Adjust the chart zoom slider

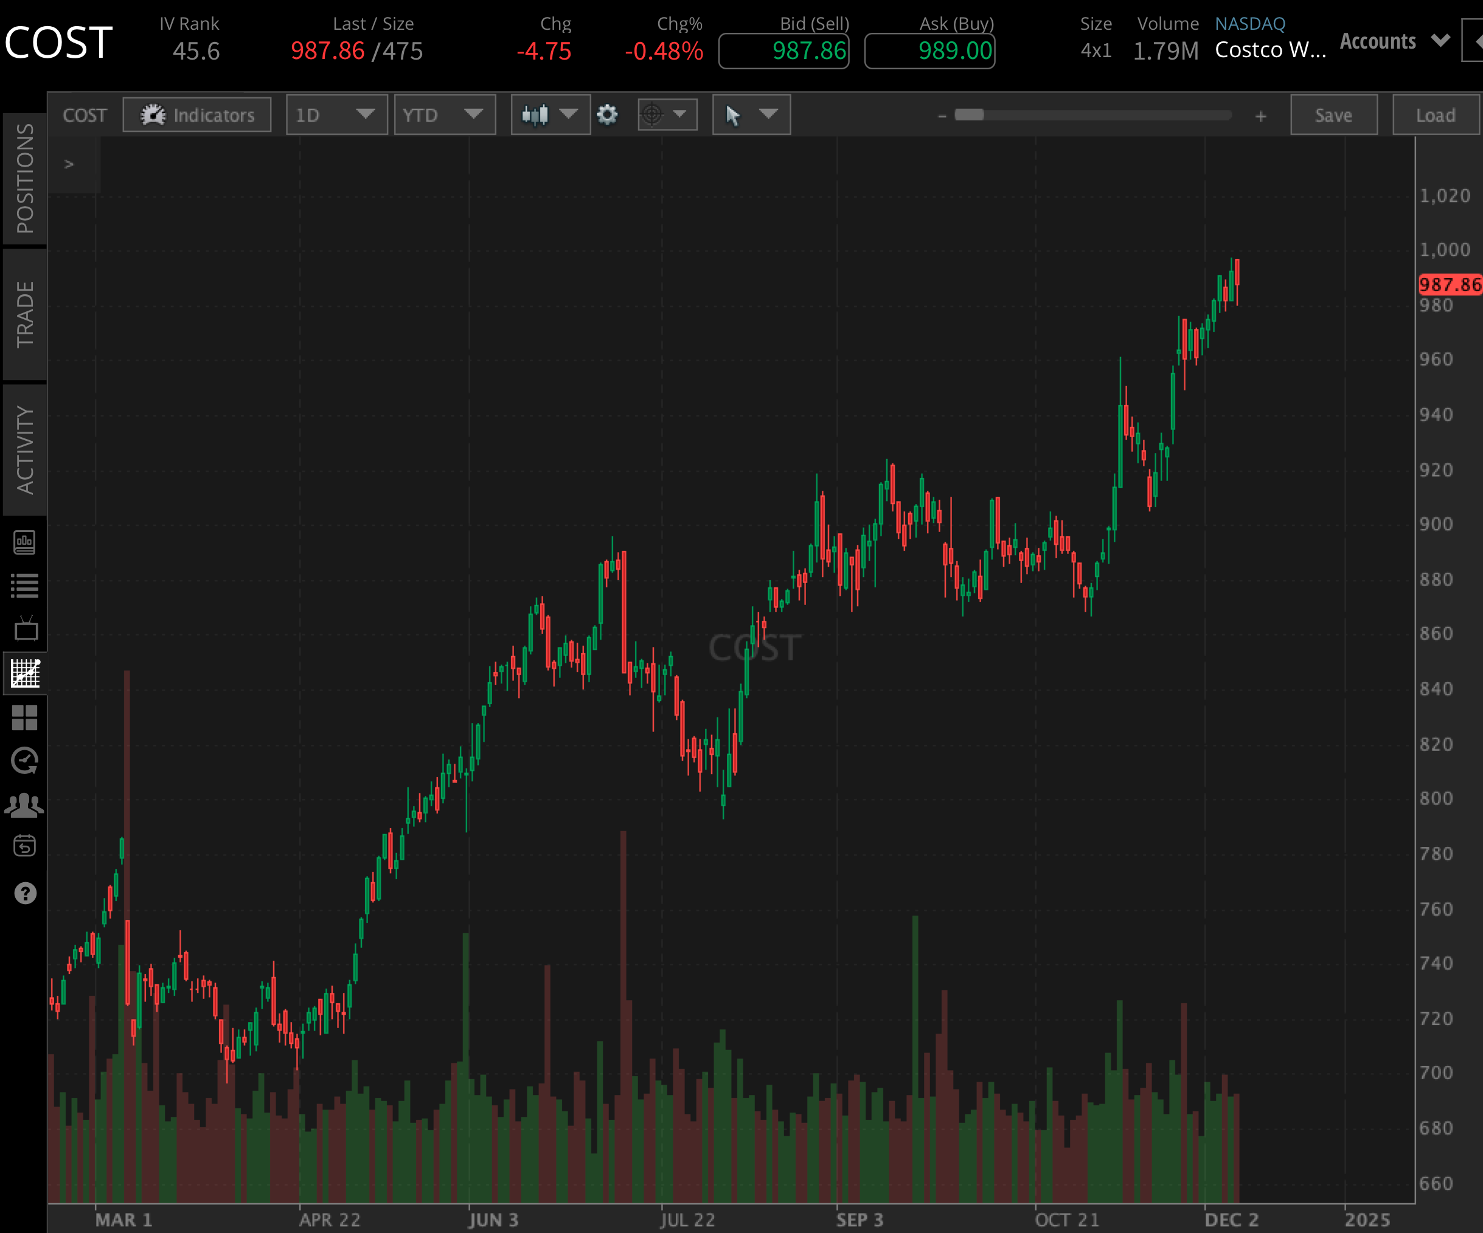(969, 114)
